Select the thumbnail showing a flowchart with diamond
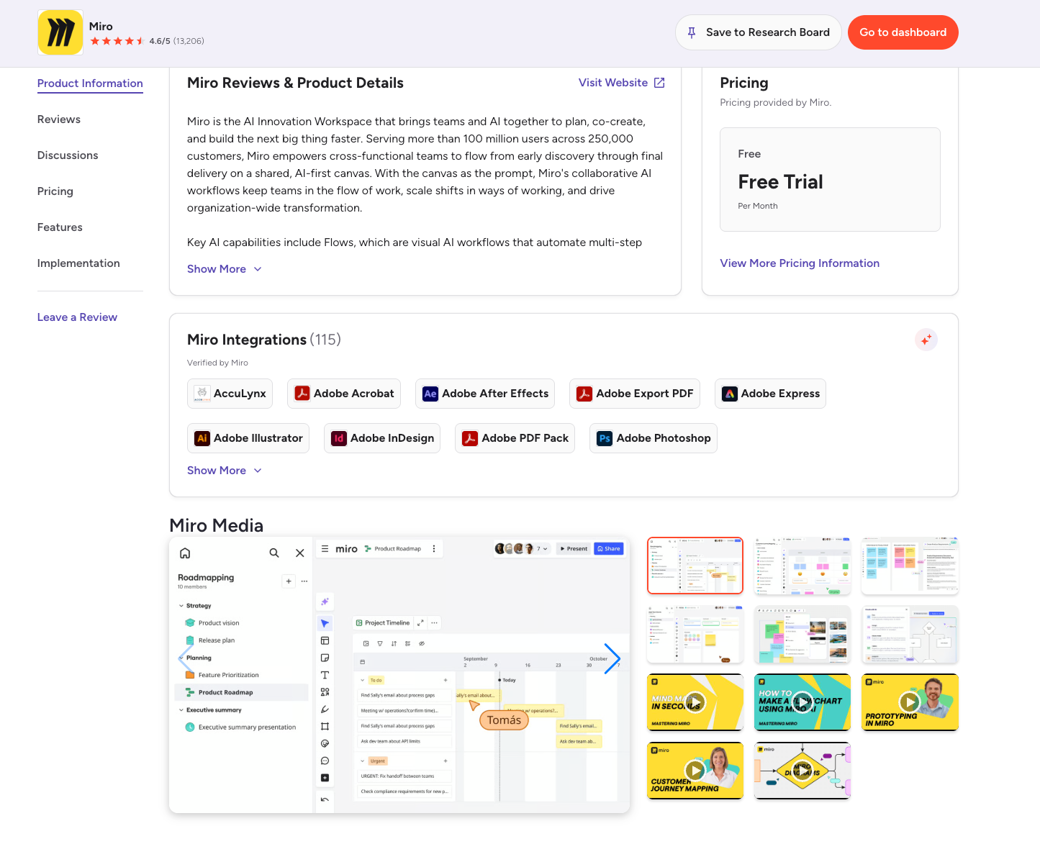Screen dimensions: 1040x862 point(910,634)
